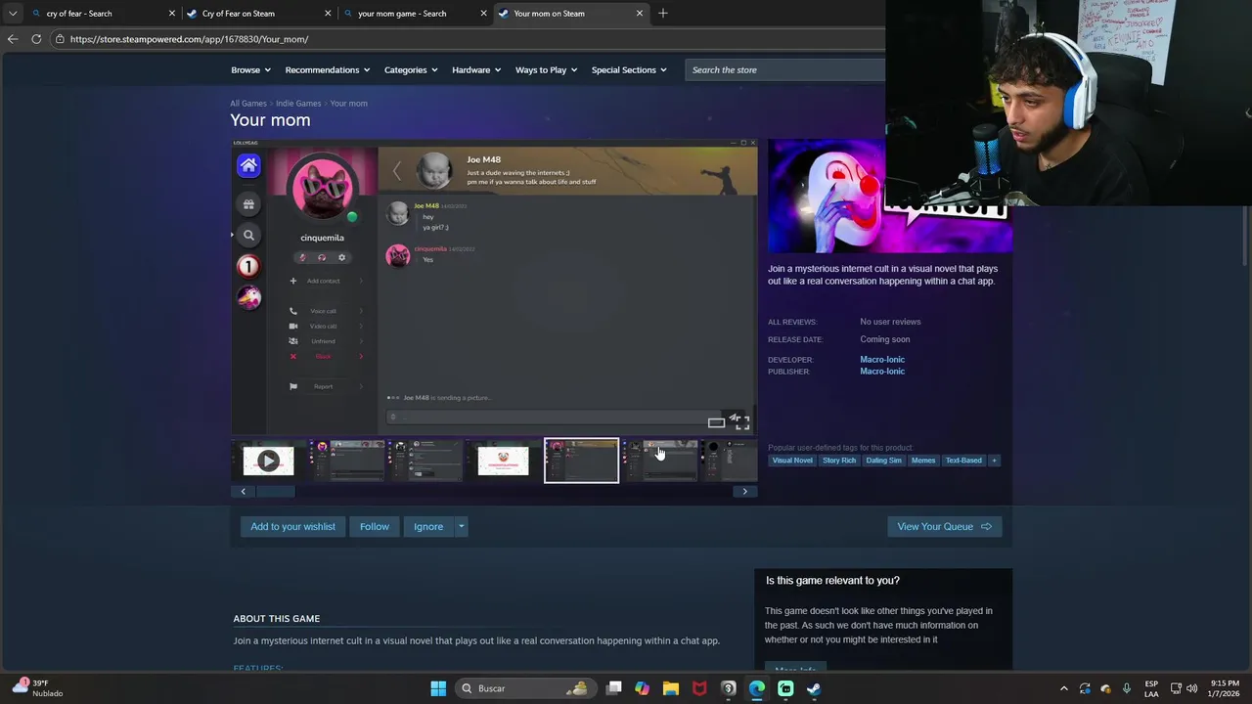The height and width of the screenshot is (704, 1252).
Task: Close the 'Your mom on Steam' tab
Action: click(640, 14)
